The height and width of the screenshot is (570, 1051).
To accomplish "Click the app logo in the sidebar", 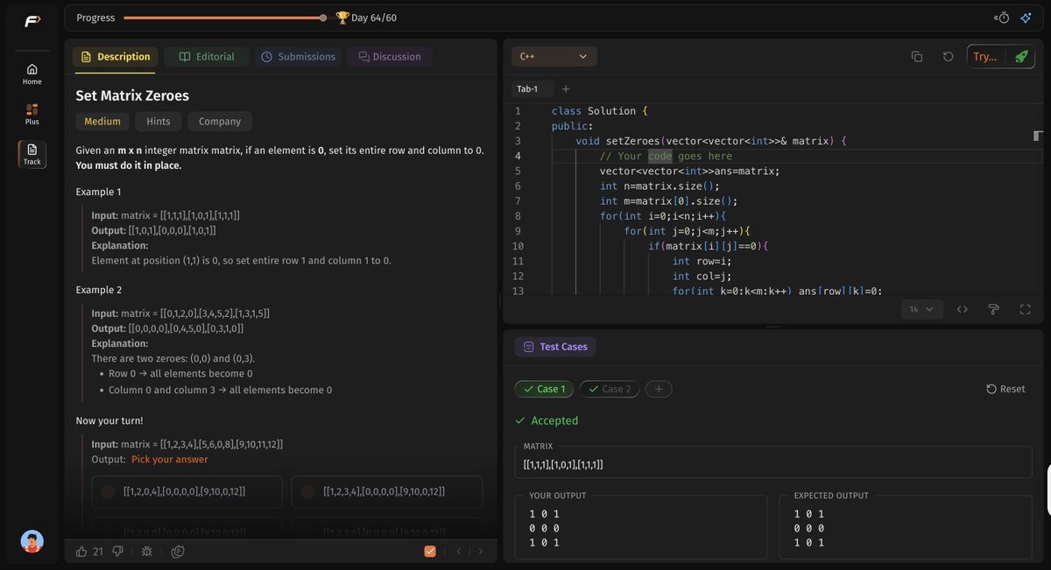I will [x=32, y=21].
